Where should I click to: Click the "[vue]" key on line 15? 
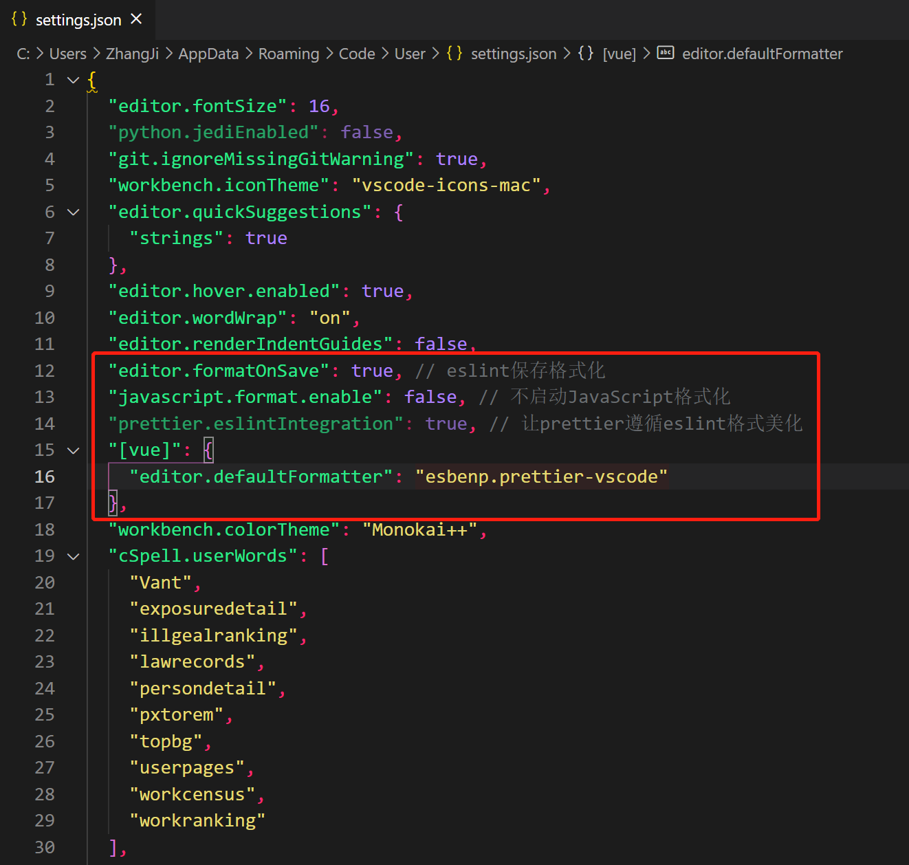point(144,450)
